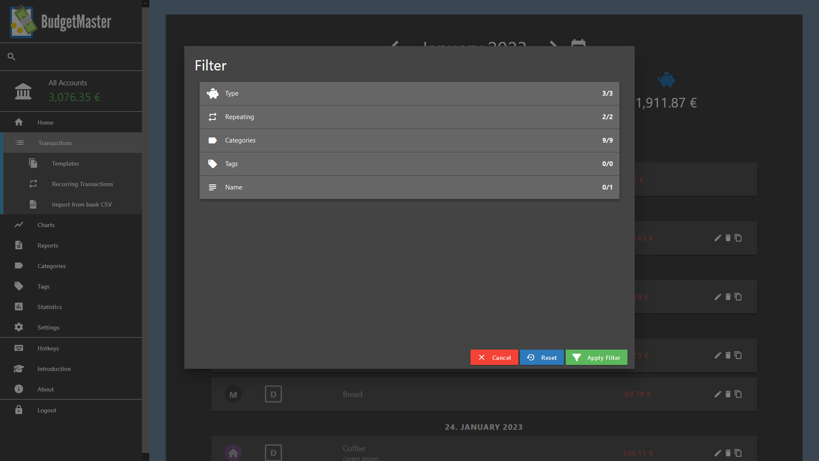Reset all filter settings
This screenshot has width=819, height=461.
tap(542, 358)
